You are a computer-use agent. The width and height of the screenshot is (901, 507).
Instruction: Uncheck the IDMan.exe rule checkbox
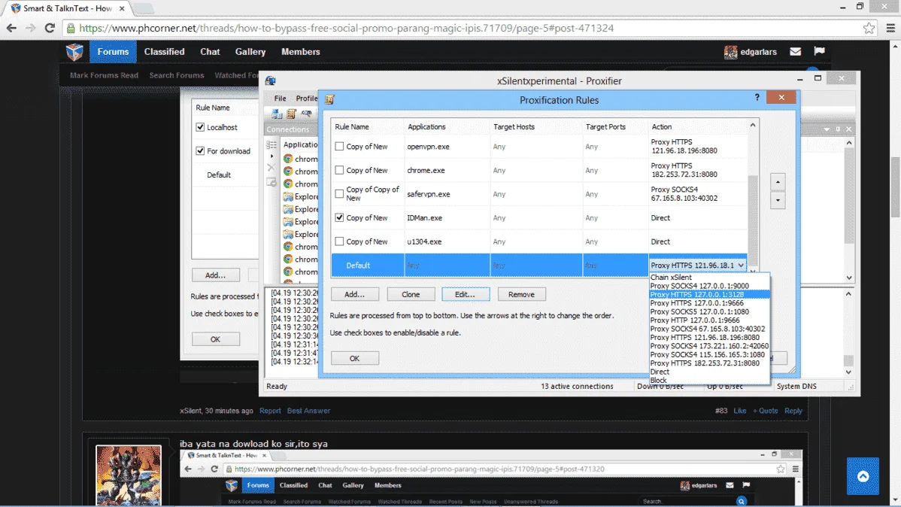(x=340, y=218)
